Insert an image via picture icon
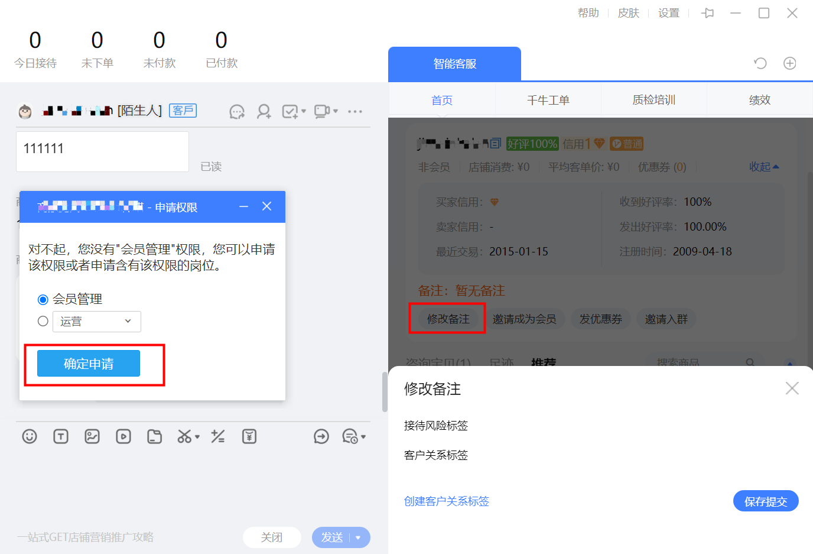The height and width of the screenshot is (554, 813). coord(92,436)
